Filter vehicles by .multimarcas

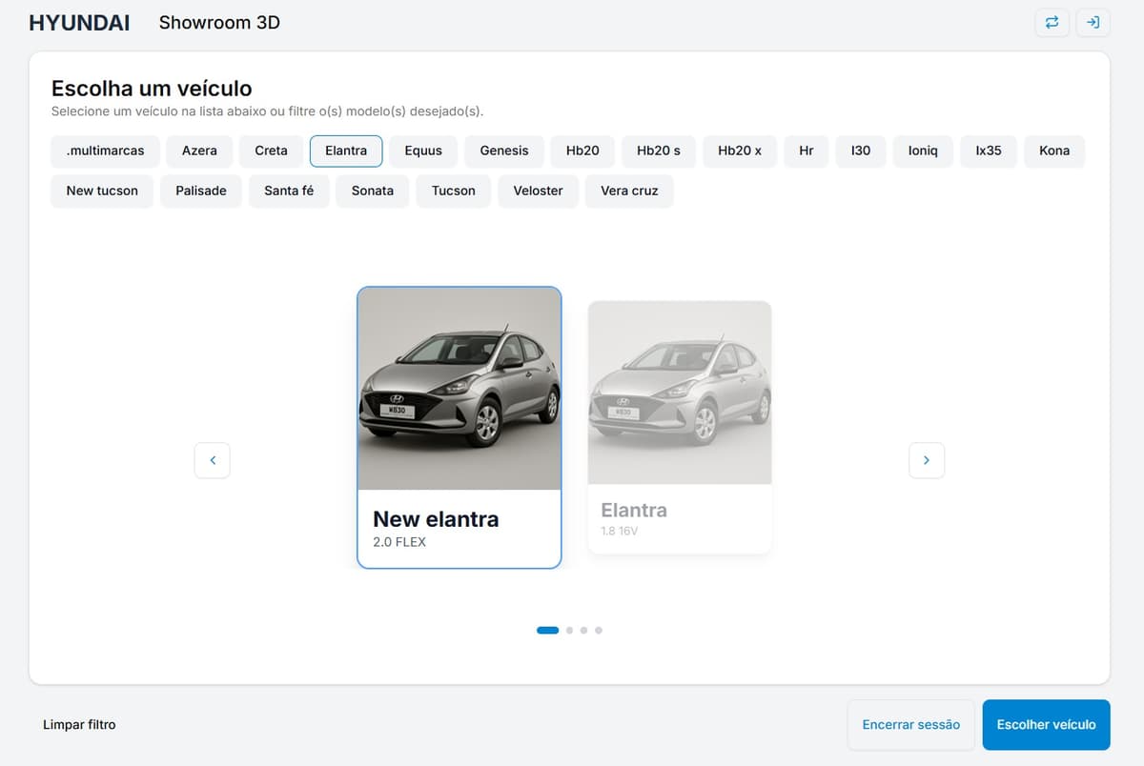click(x=105, y=151)
